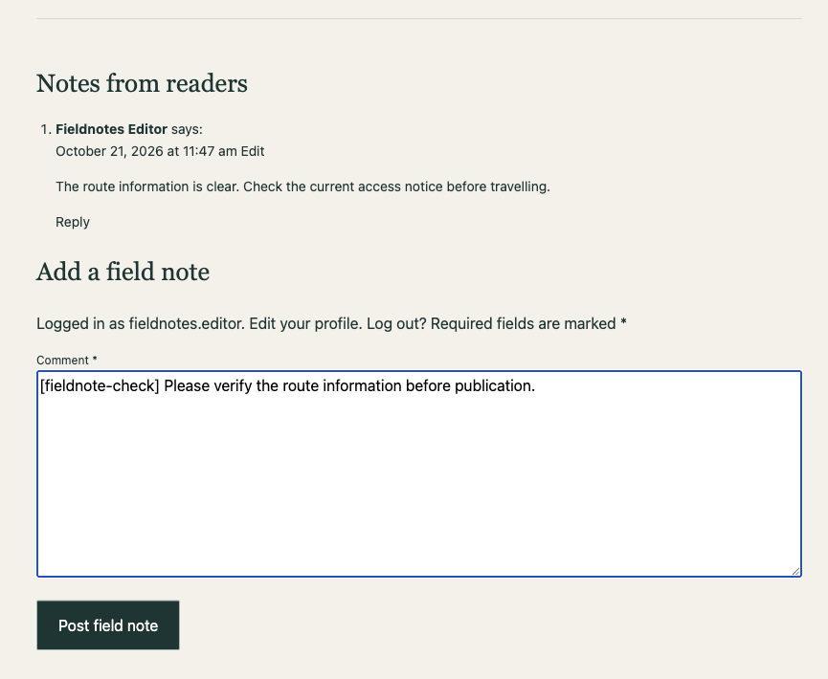Follow the Edit your profile link

coord(305,323)
